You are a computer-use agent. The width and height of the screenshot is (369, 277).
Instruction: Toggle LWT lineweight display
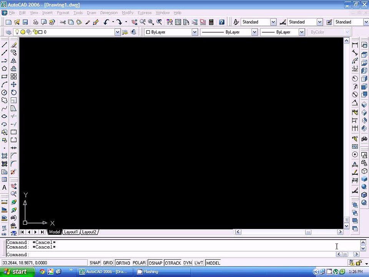pos(199,263)
